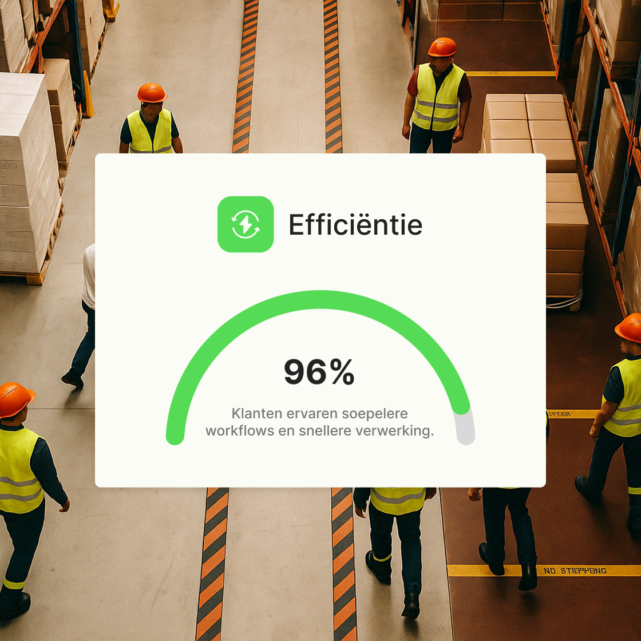The width and height of the screenshot is (641, 641).
Task: Click the left striped floor line above card
Action: 246,74
